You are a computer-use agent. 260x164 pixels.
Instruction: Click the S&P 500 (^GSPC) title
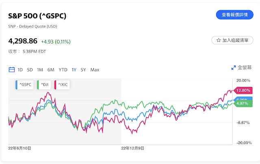pyautogui.click(x=37, y=16)
